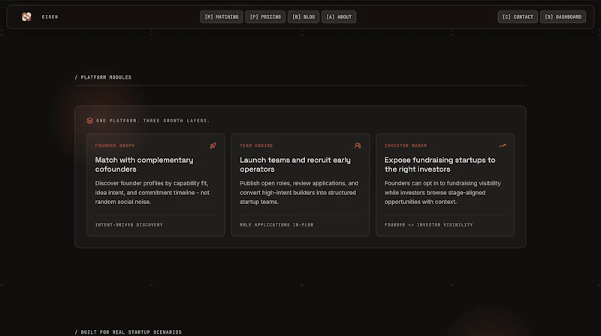Click 'FOUNDER <> INVESTOR VISIBILITY' footer text
The height and width of the screenshot is (336, 601).
point(428,225)
